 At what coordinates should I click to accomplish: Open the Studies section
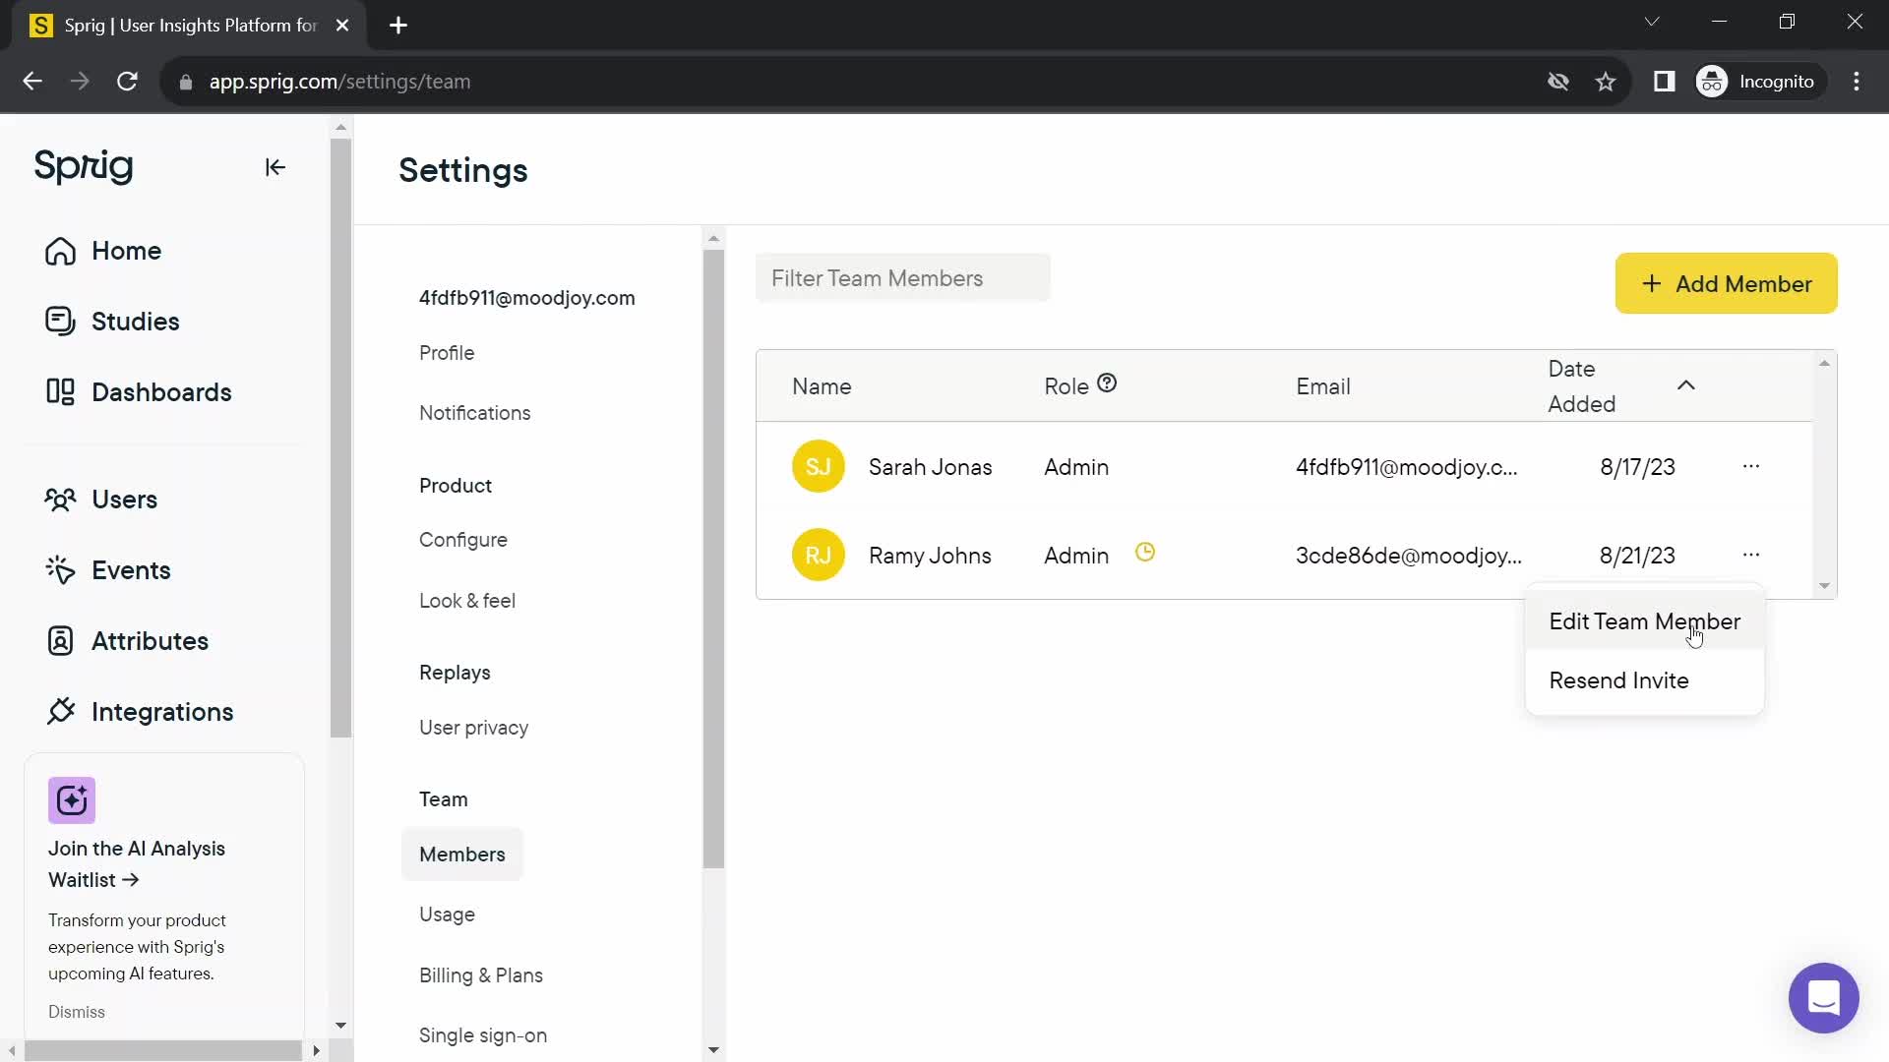tap(136, 322)
